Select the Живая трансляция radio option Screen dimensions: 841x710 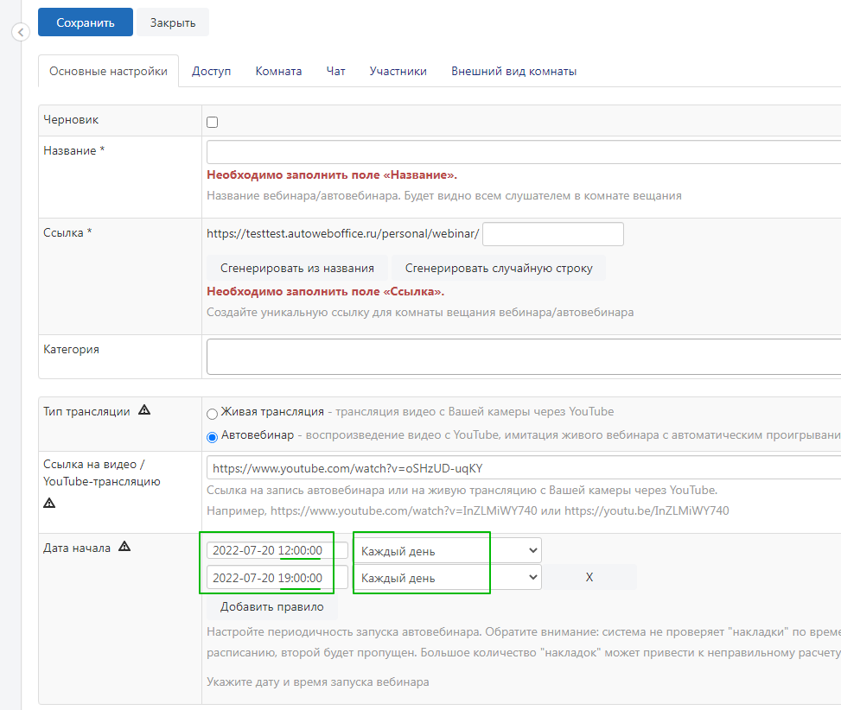point(212,414)
